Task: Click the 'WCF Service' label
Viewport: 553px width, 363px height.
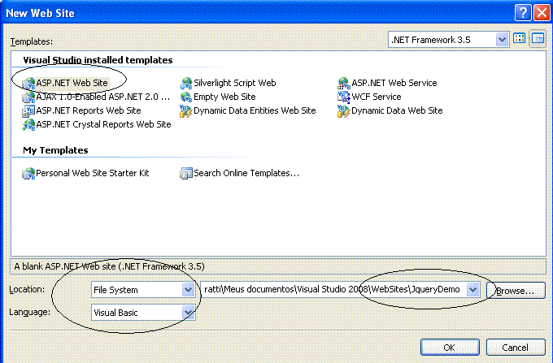Action: [x=377, y=97]
